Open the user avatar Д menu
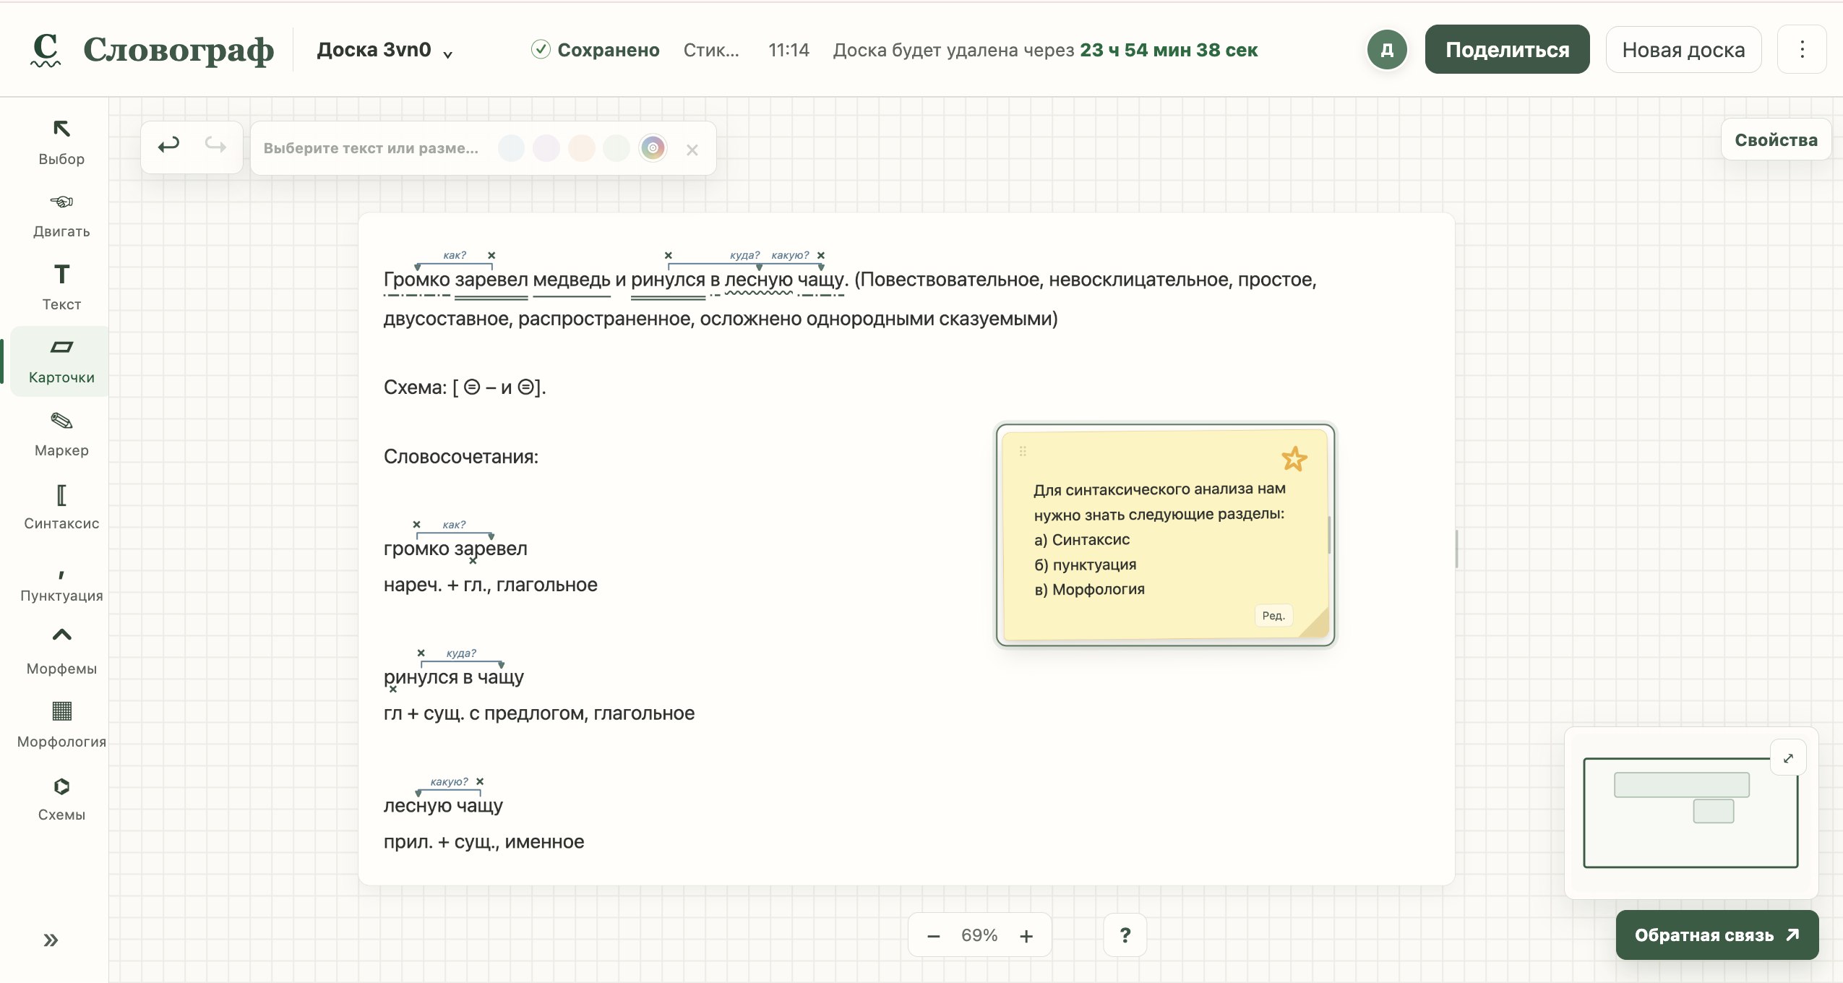 pyautogui.click(x=1387, y=50)
